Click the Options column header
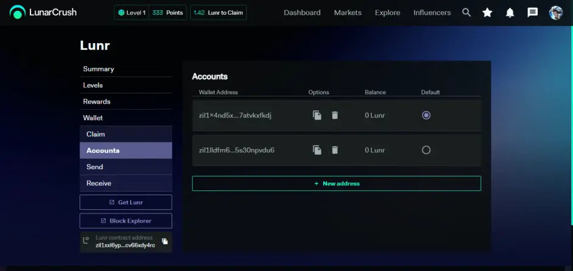 [x=318, y=92]
